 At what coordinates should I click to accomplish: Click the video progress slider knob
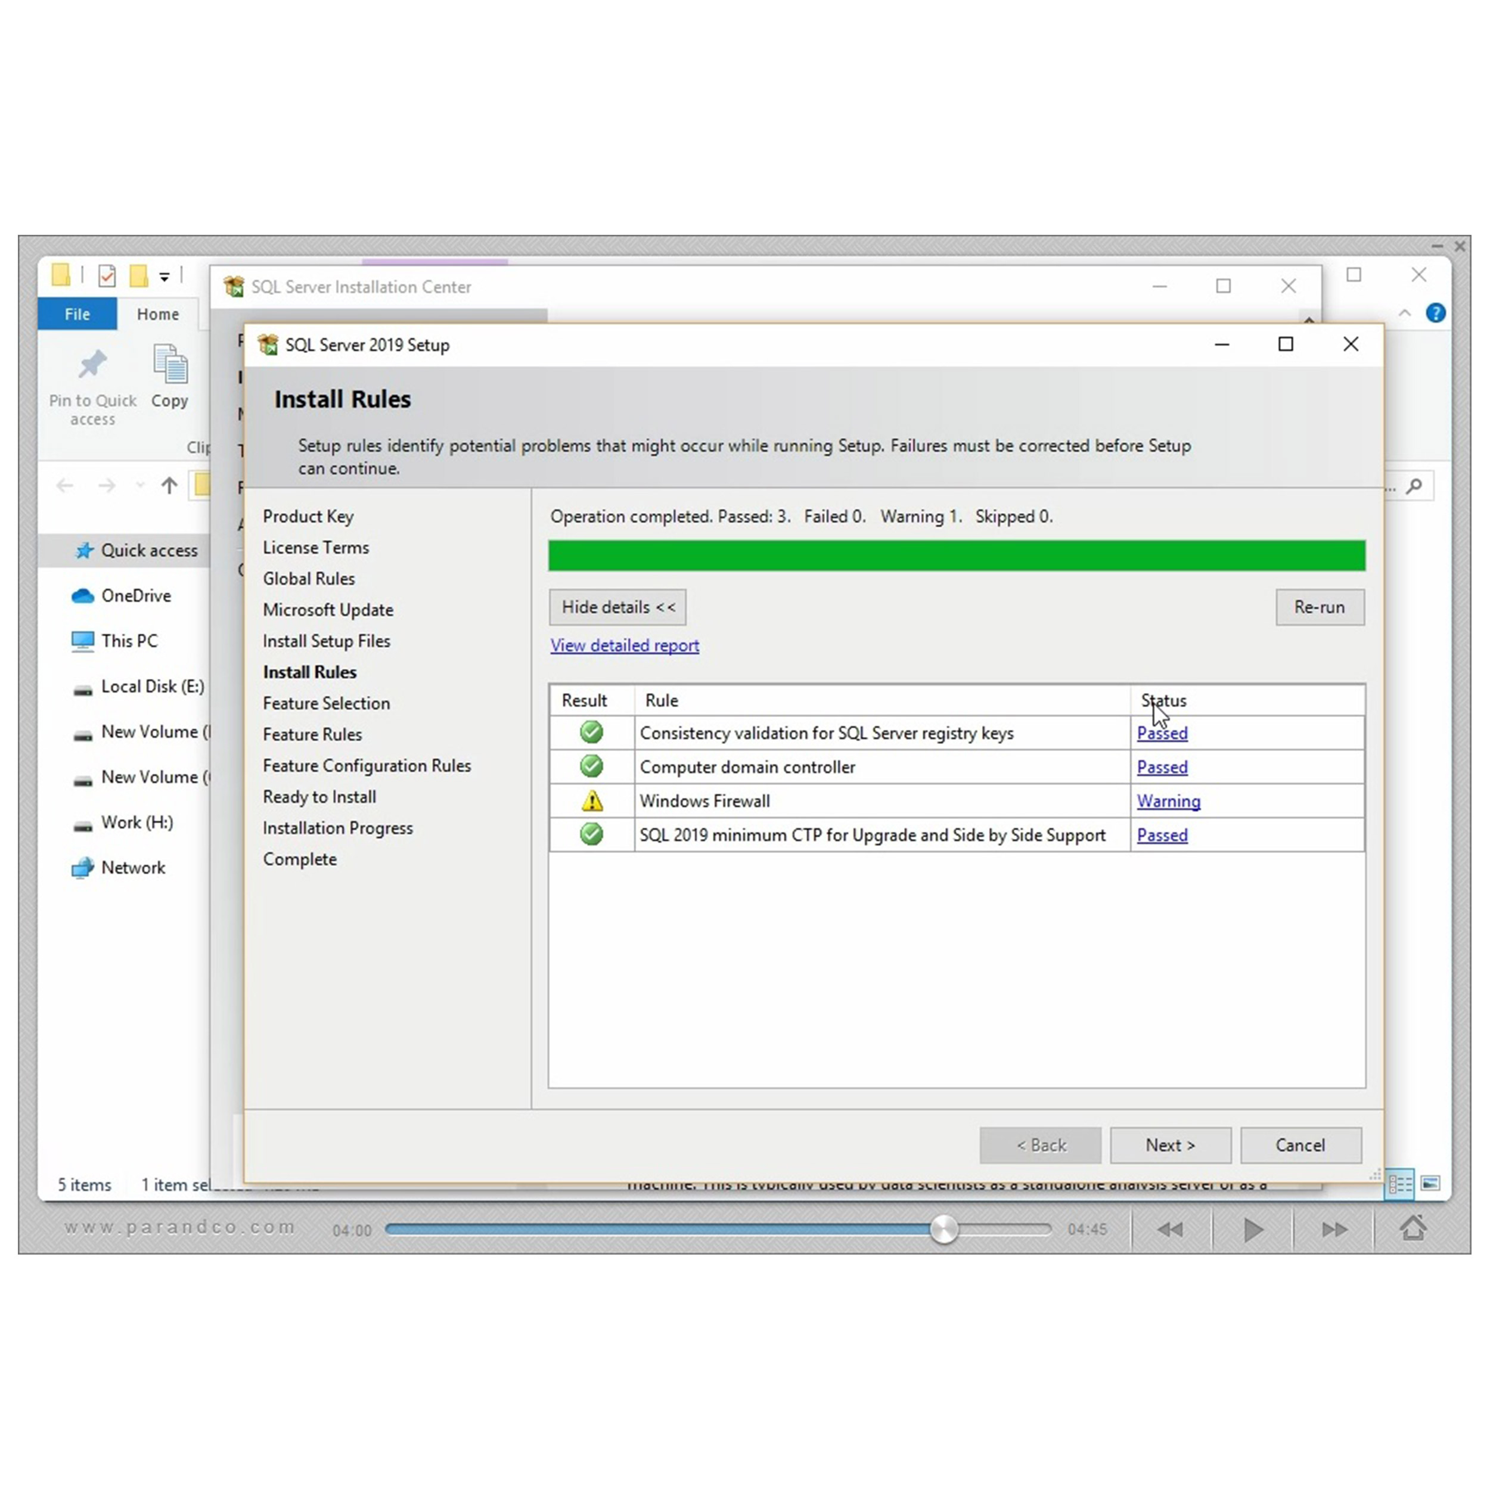click(x=944, y=1230)
